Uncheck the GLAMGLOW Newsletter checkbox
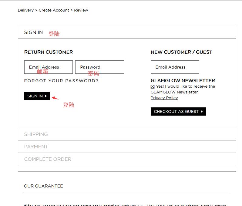 click(x=153, y=87)
